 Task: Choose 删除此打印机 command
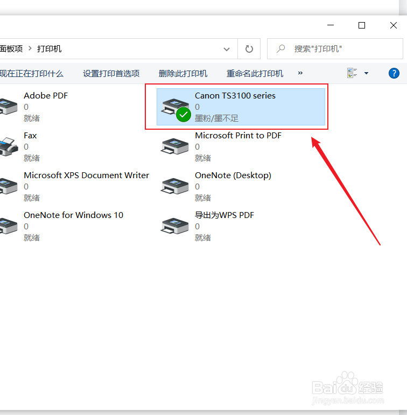183,73
